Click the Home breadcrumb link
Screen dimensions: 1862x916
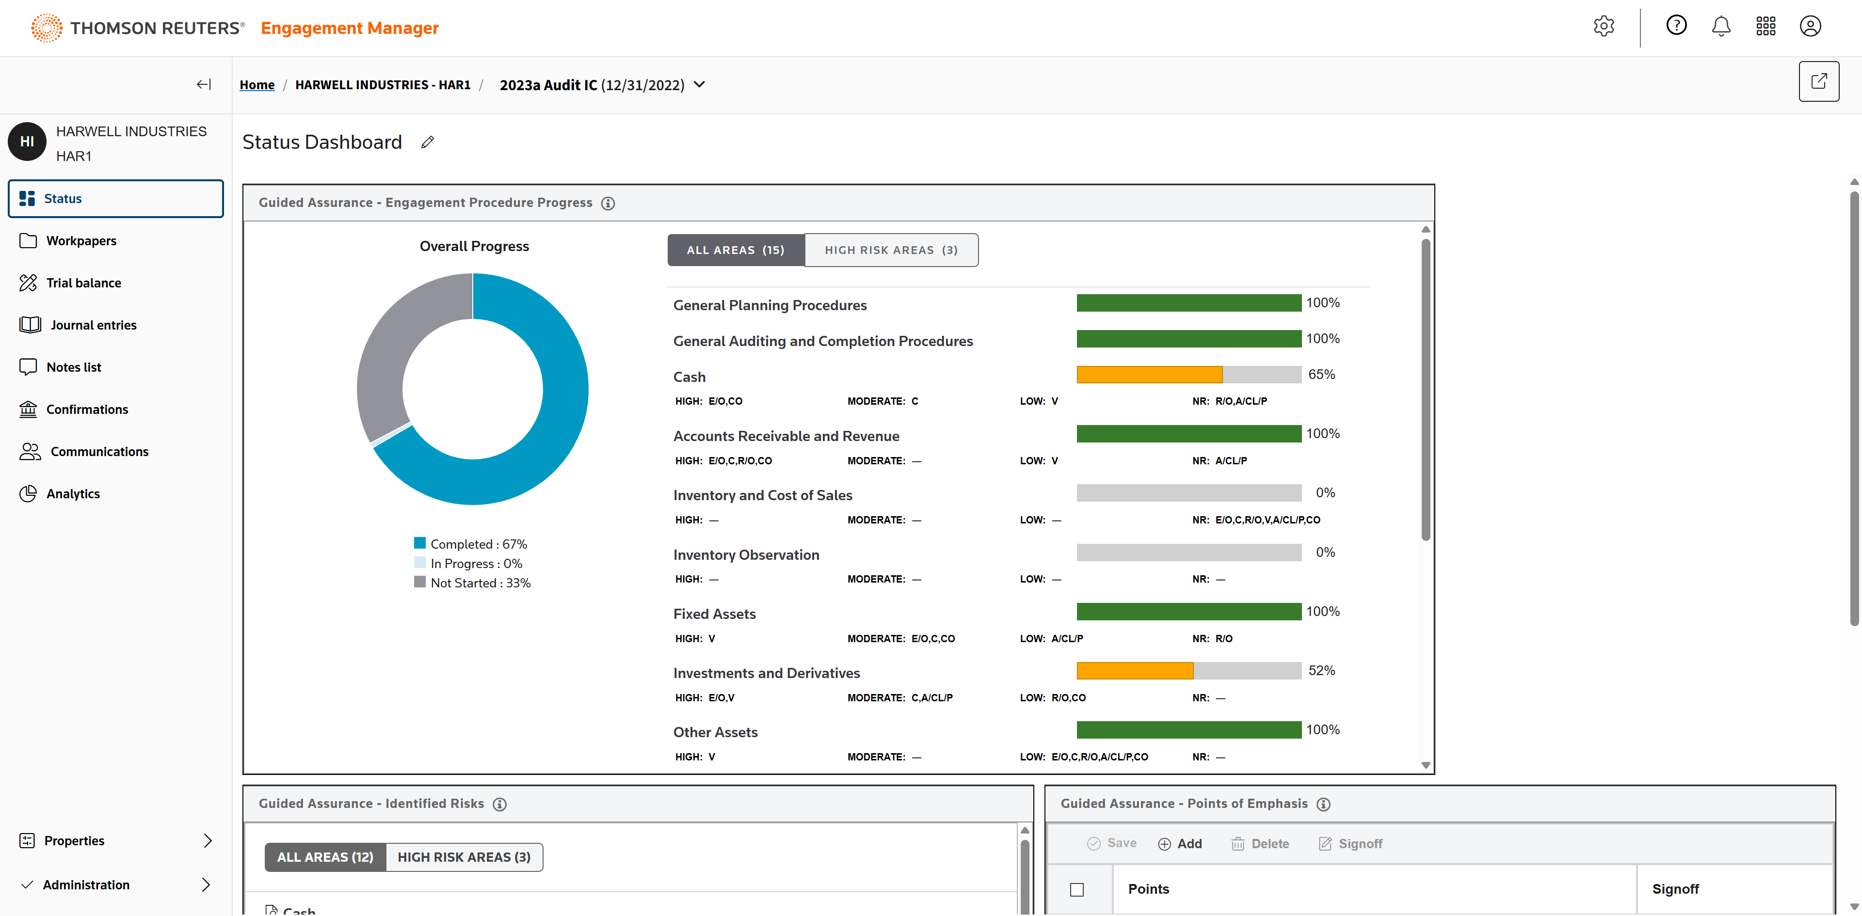[257, 85]
